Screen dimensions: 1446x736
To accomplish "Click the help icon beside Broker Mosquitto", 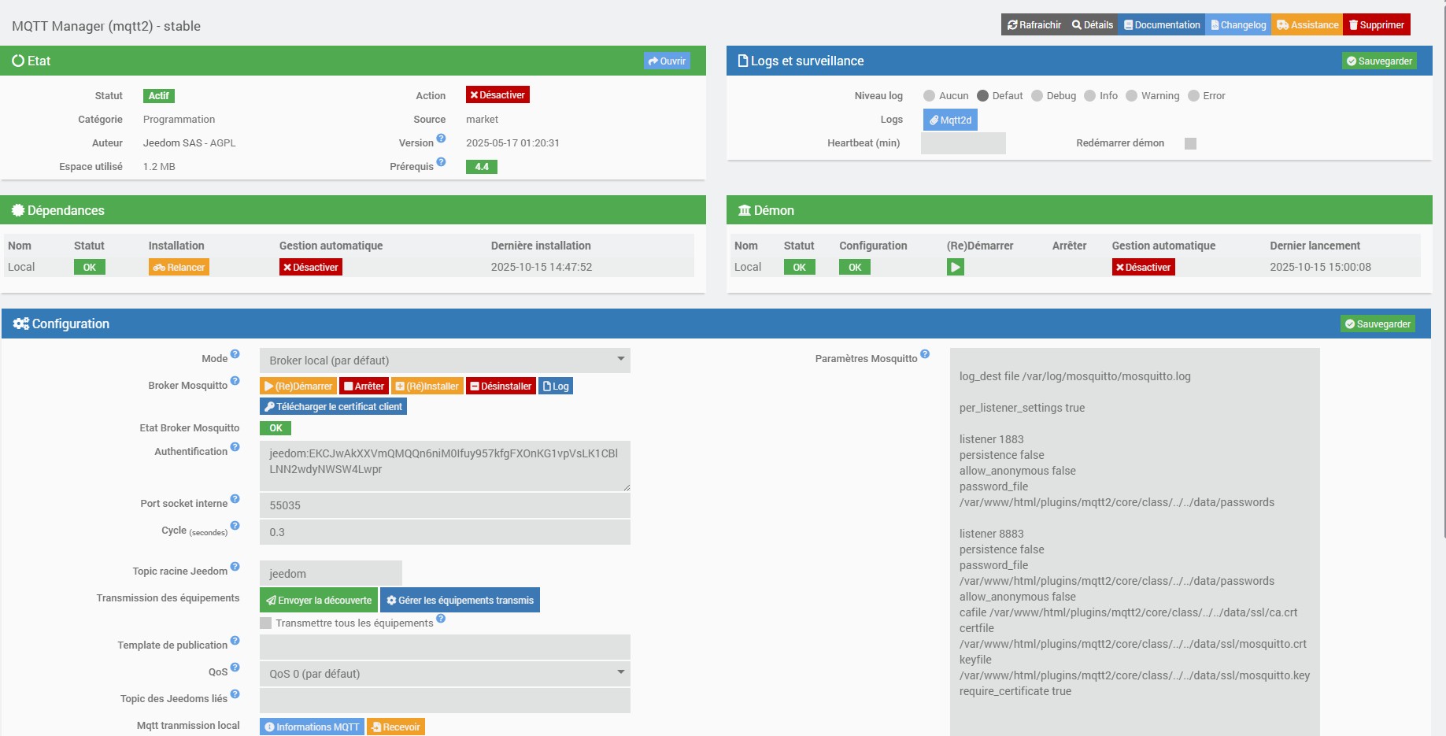I will pyautogui.click(x=235, y=381).
